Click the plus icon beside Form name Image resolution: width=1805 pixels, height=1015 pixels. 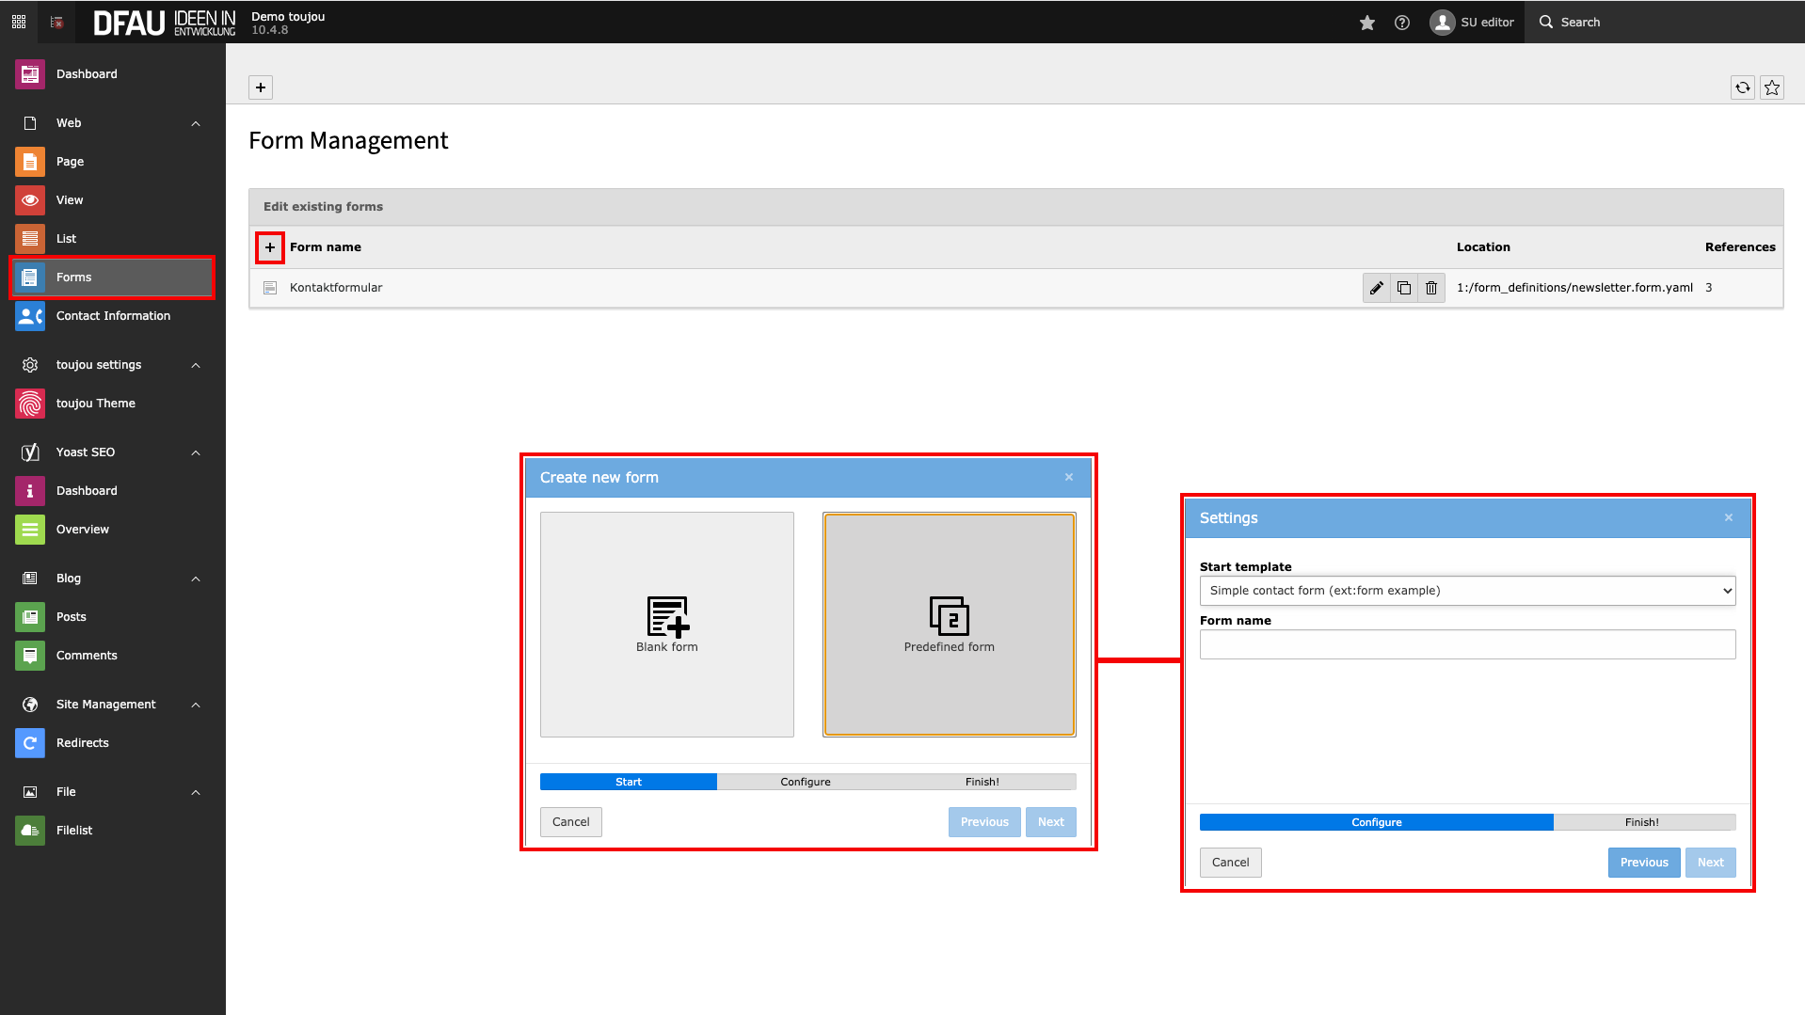click(x=270, y=247)
